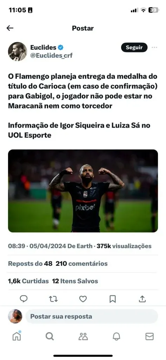Share the post with upload icon

[142, 299]
